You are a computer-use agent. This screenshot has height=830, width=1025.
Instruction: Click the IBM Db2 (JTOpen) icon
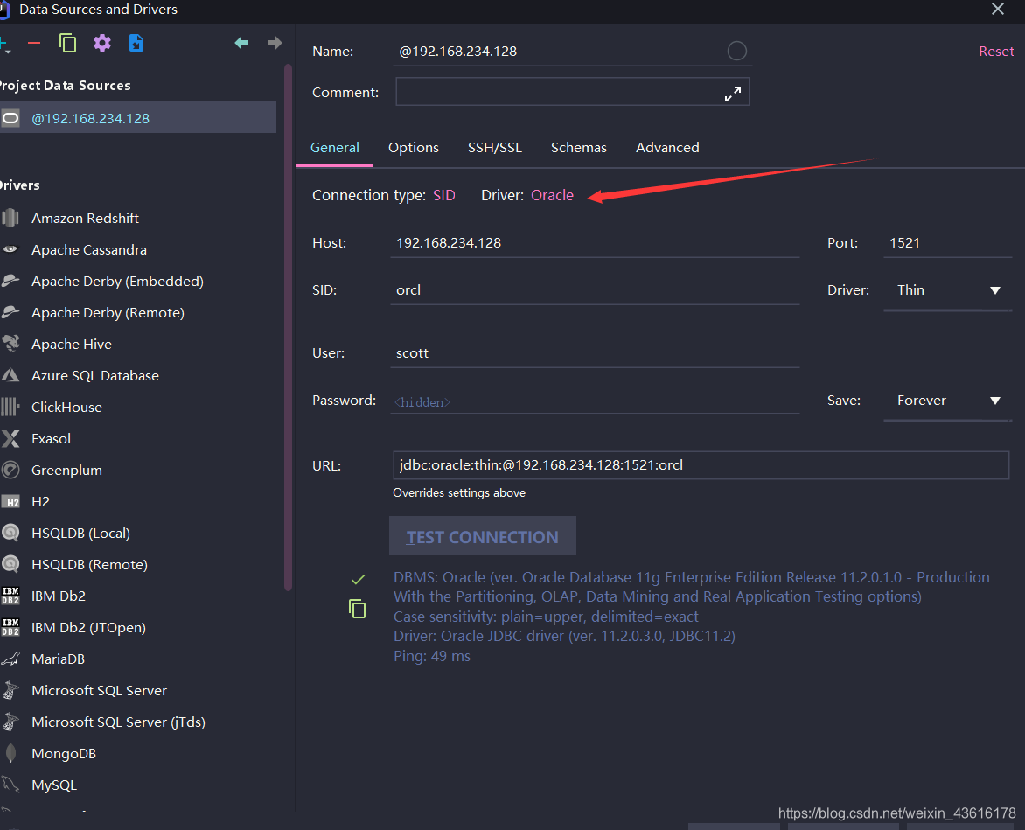coord(10,627)
